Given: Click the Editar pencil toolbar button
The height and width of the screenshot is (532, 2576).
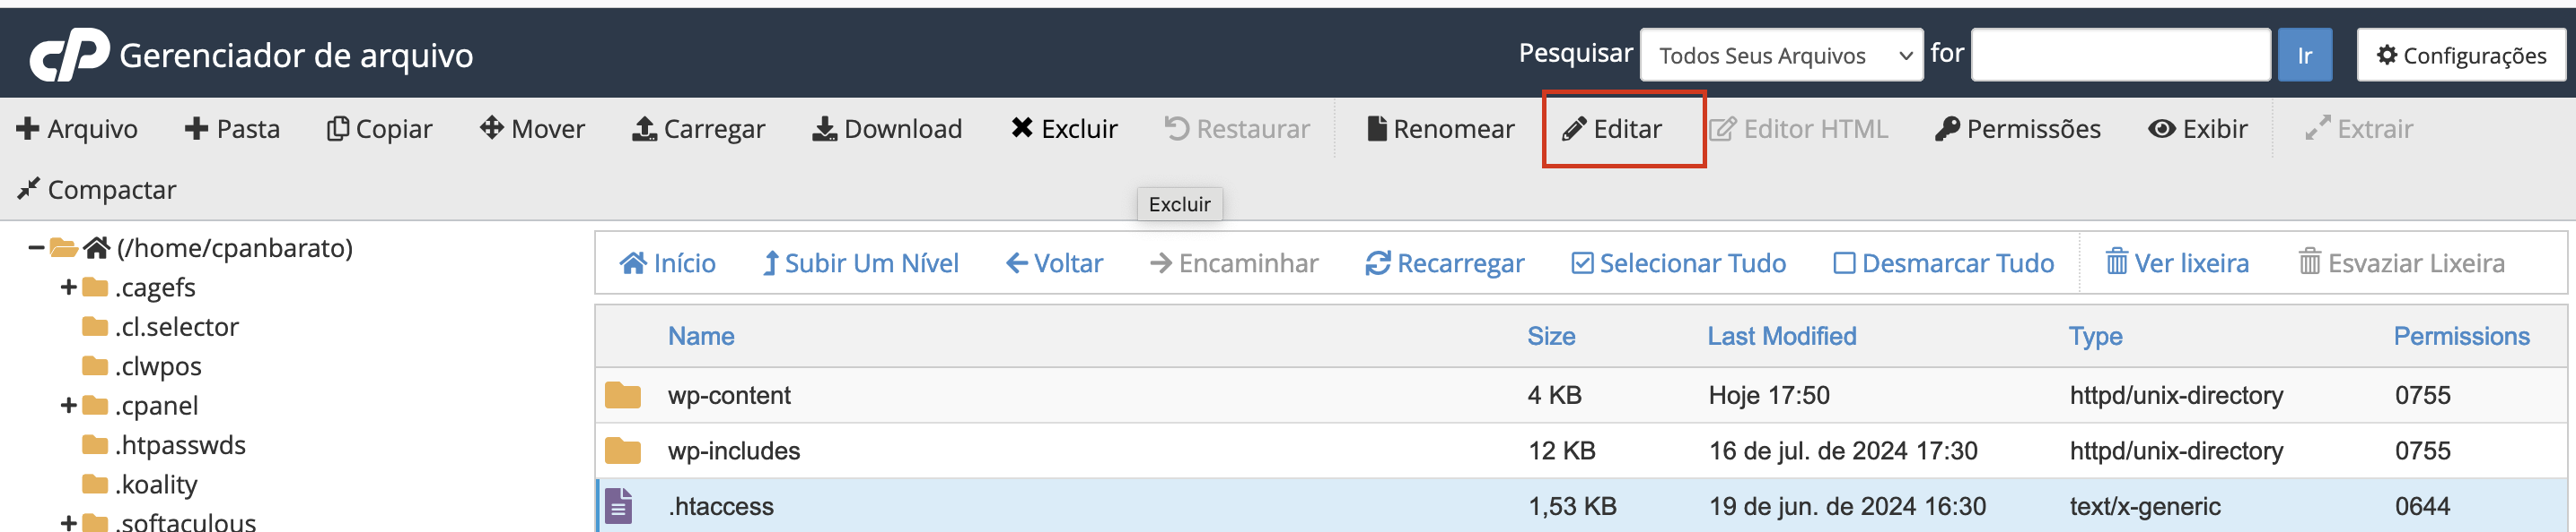Looking at the screenshot, I should coord(1612,129).
